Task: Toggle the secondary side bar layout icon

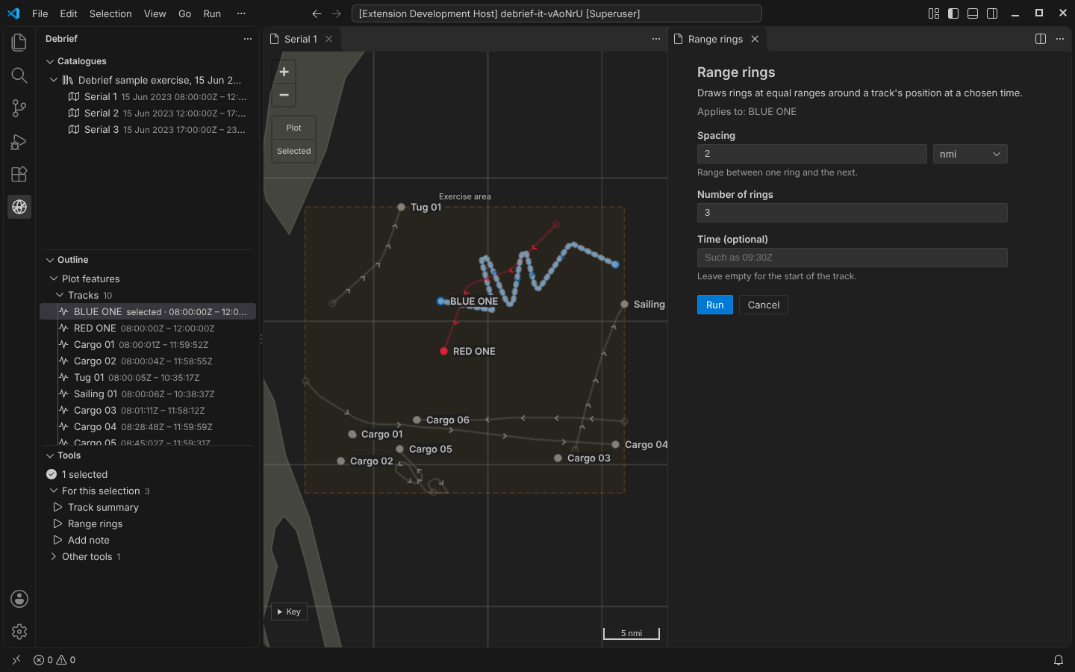Action: 992,13
